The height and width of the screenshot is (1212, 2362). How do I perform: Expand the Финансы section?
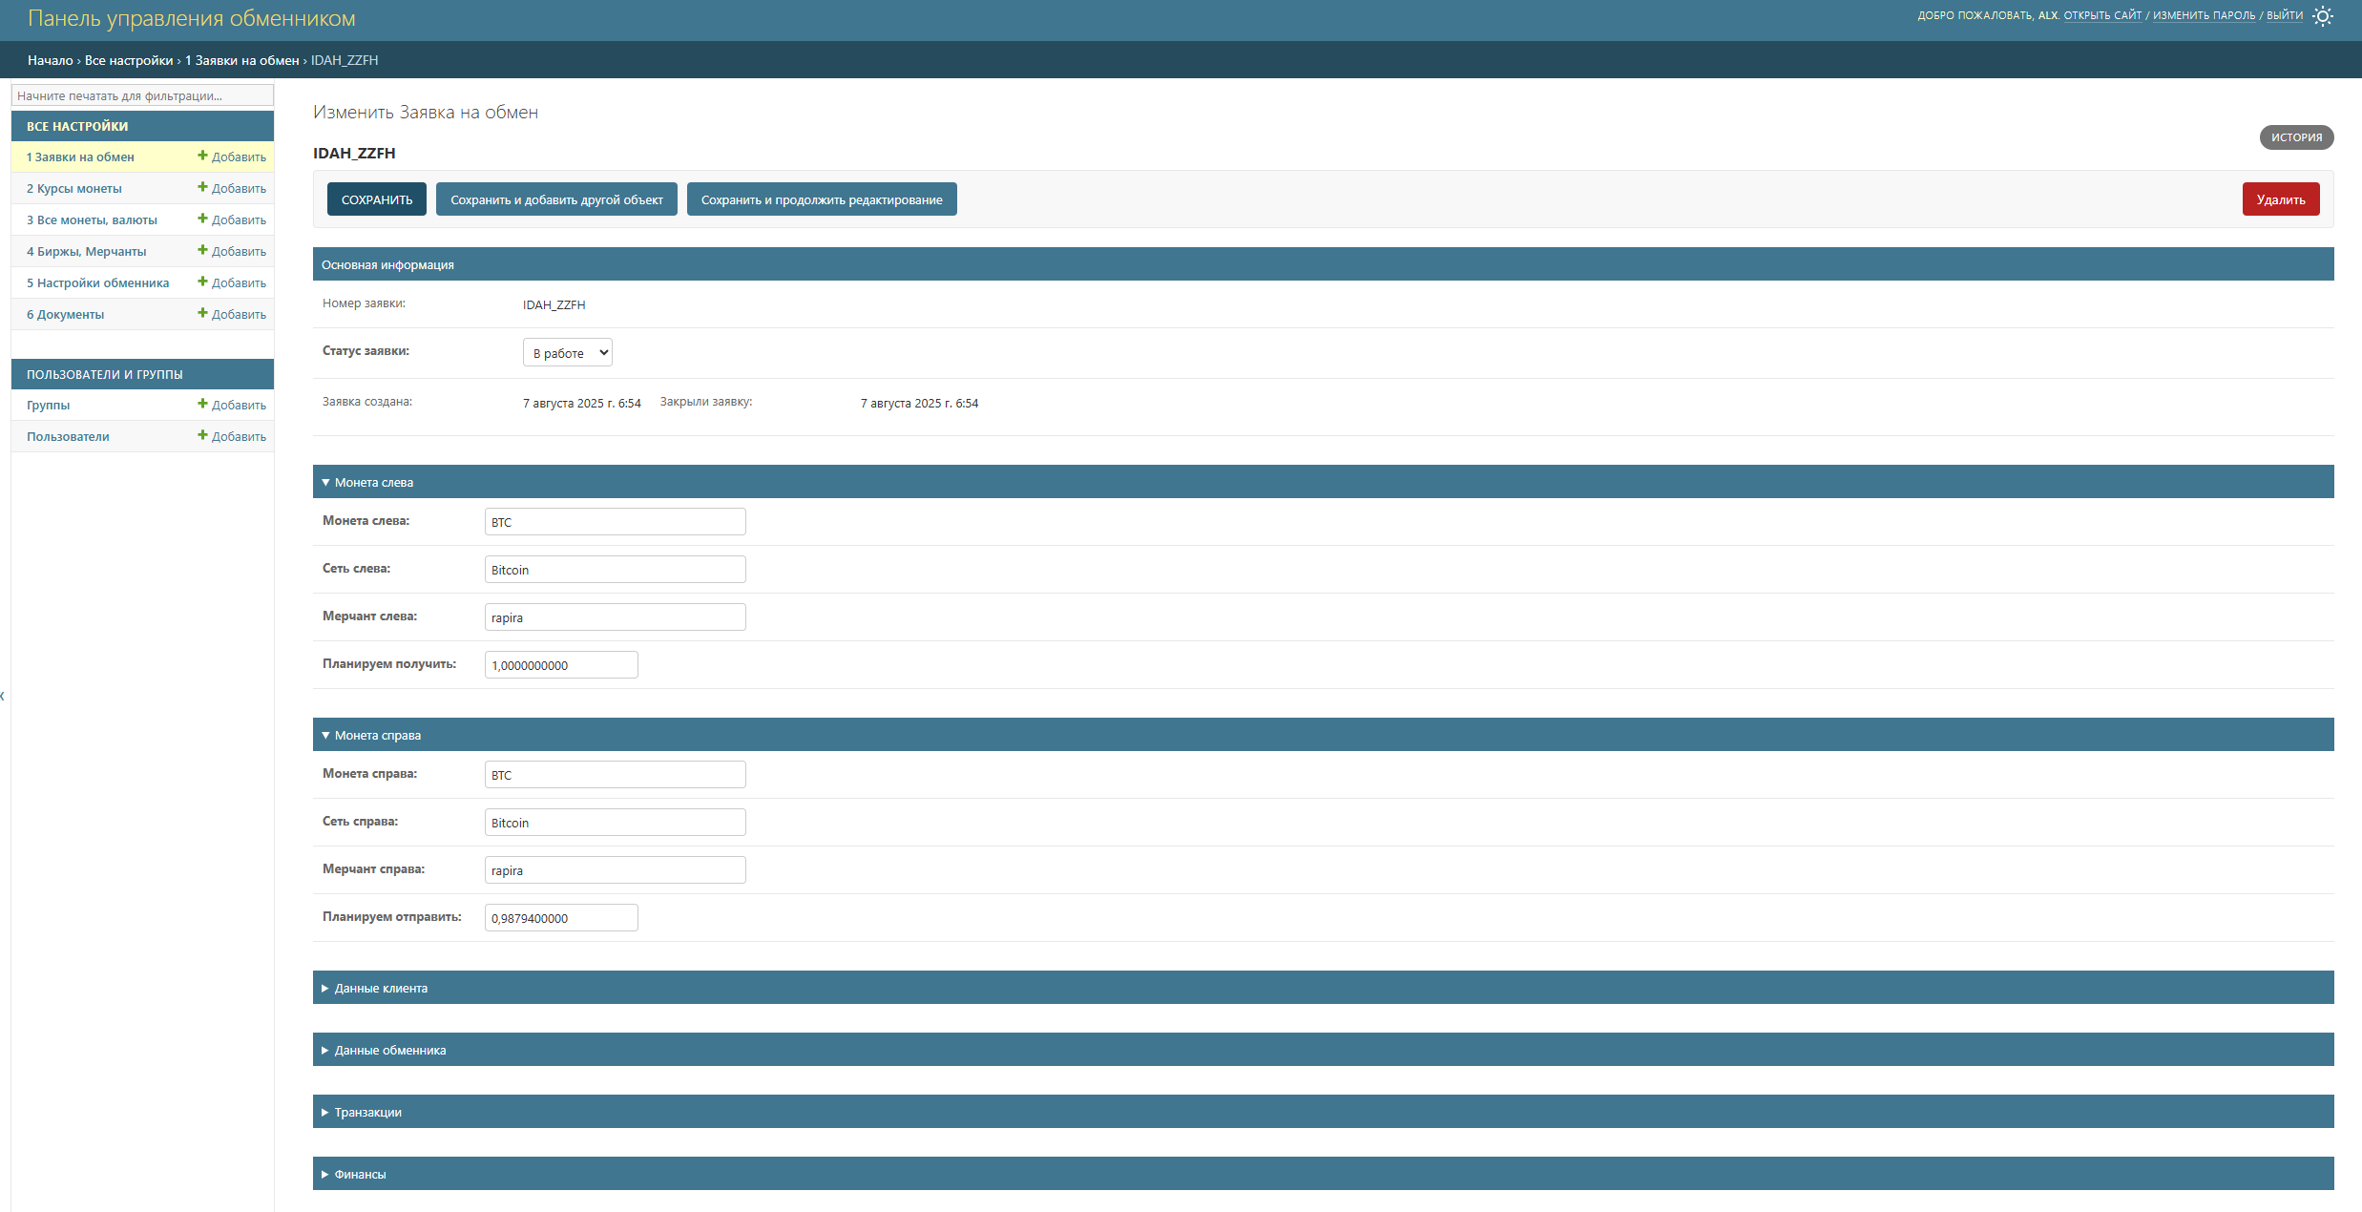tap(360, 1174)
